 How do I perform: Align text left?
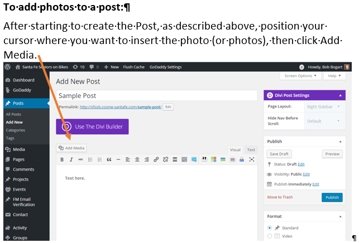(128, 159)
